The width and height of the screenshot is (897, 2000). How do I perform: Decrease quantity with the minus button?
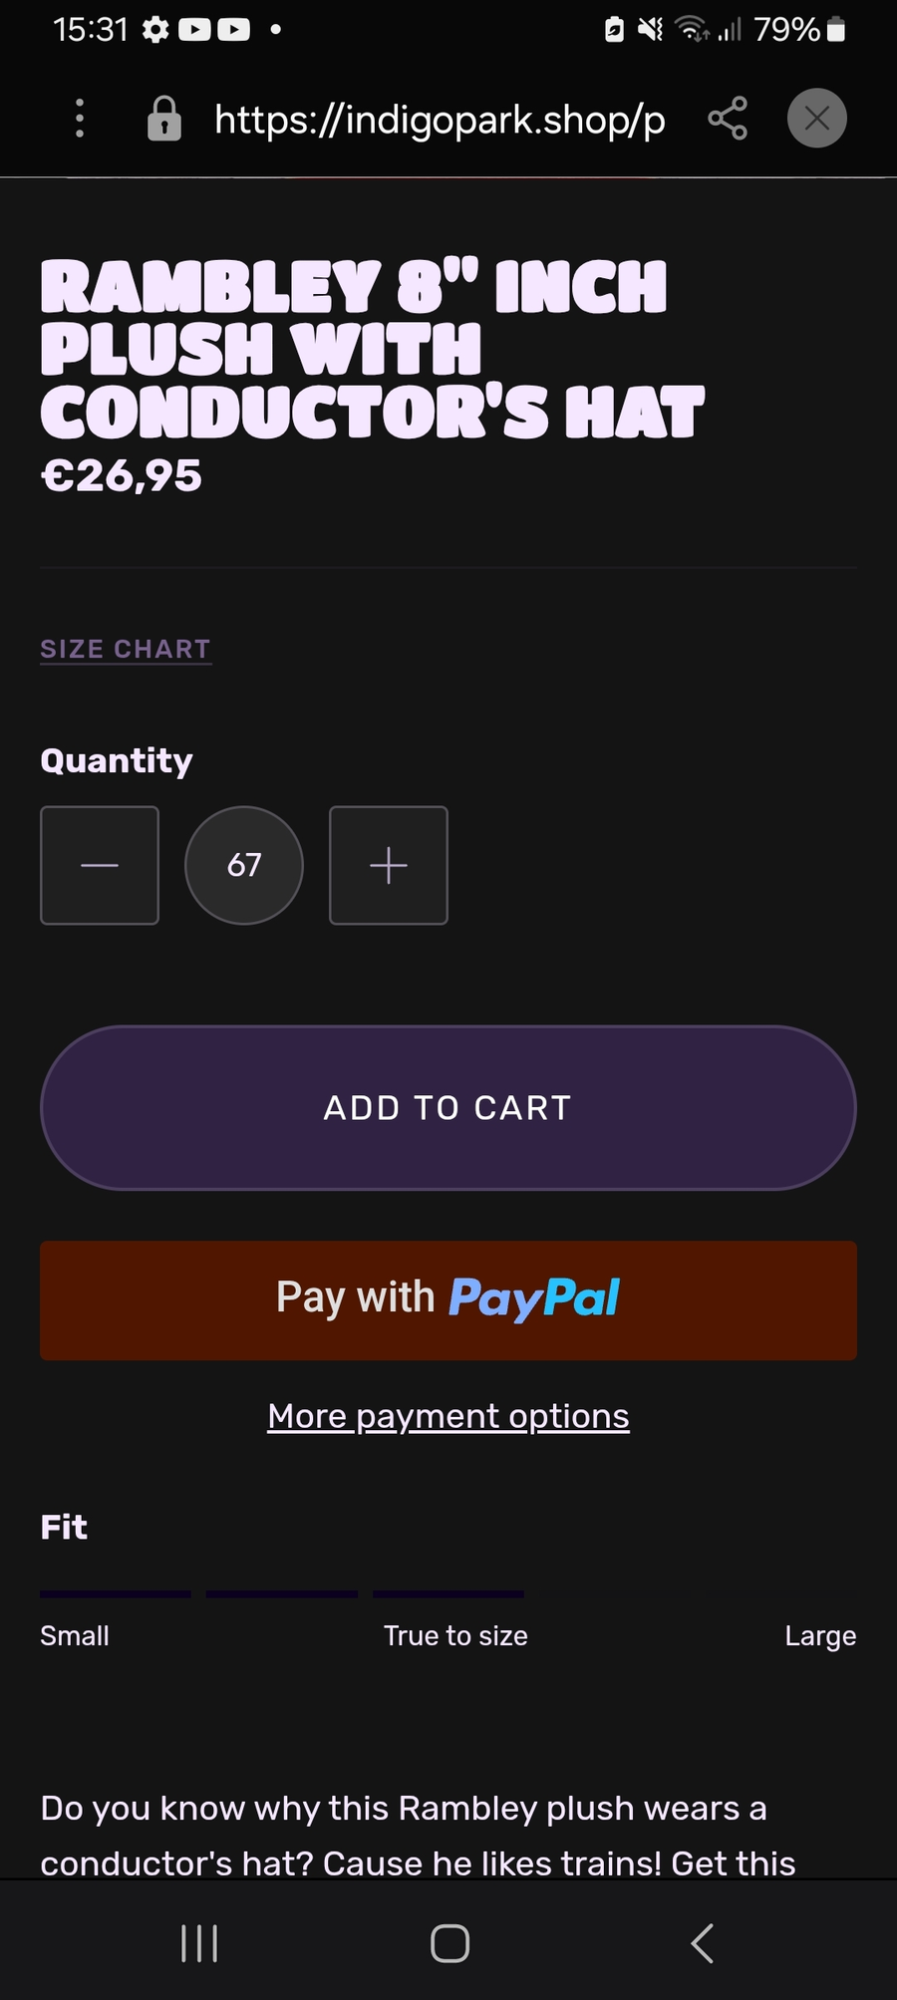pos(100,865)
